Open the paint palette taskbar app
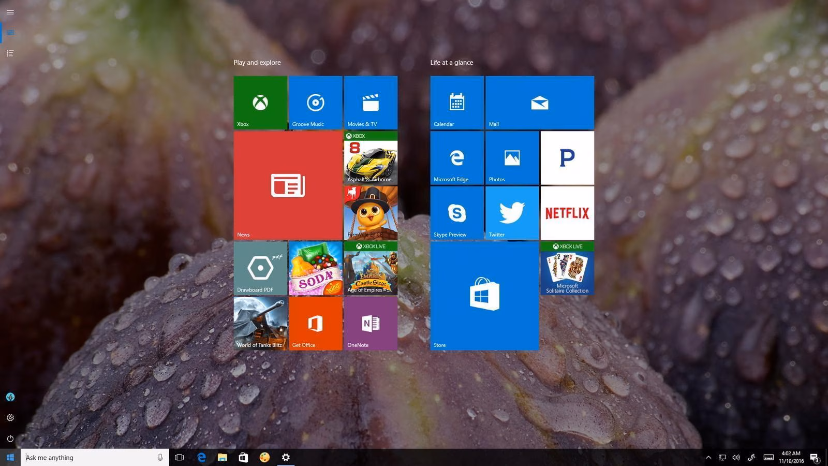Screen dimensions: 828x466 (264, 457)
